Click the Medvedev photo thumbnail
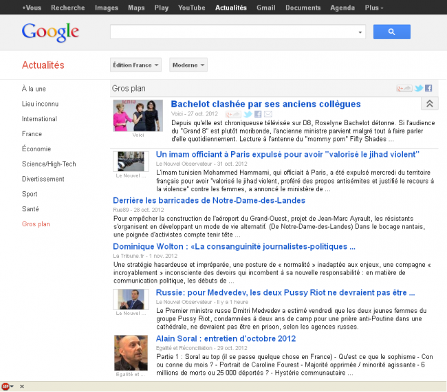 131,299
